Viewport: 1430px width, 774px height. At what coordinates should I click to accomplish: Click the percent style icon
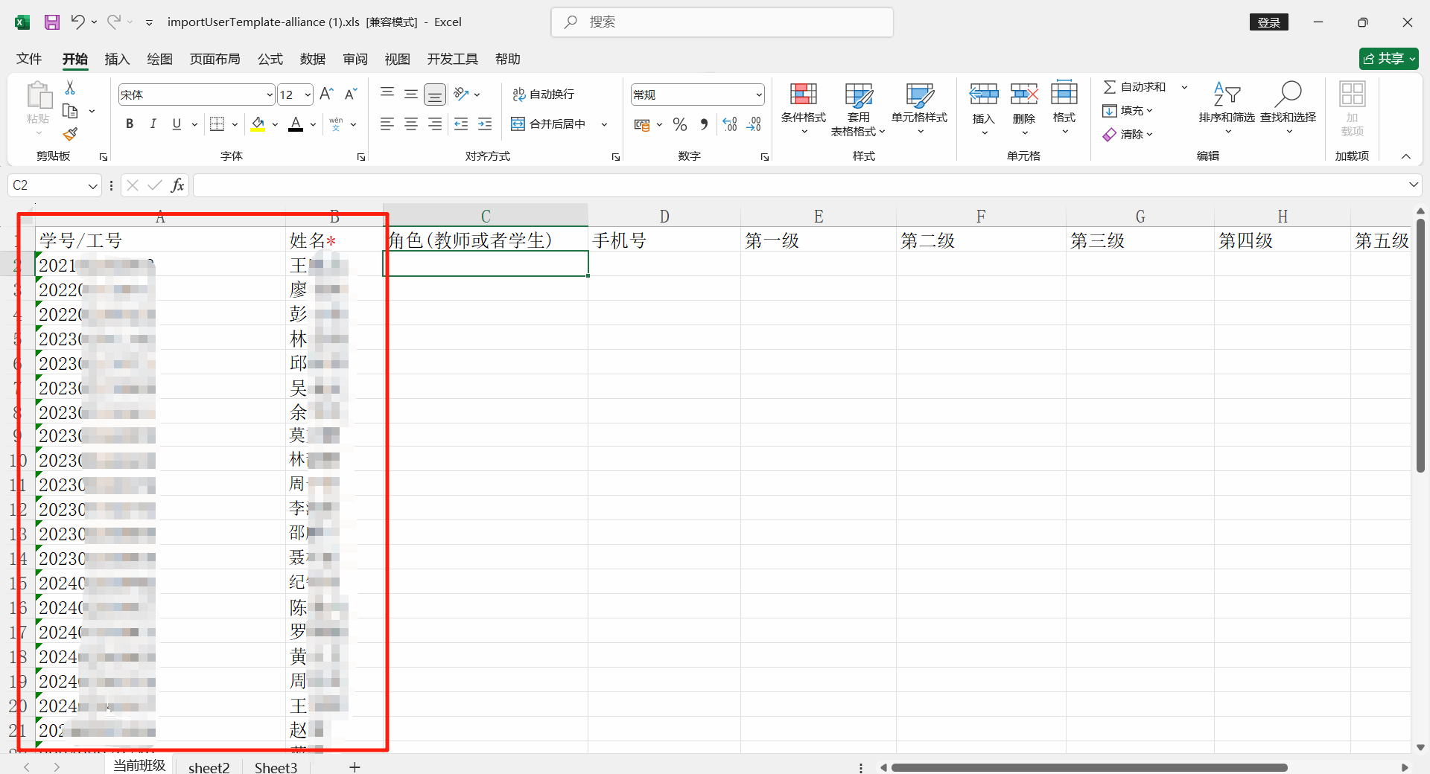679,124
